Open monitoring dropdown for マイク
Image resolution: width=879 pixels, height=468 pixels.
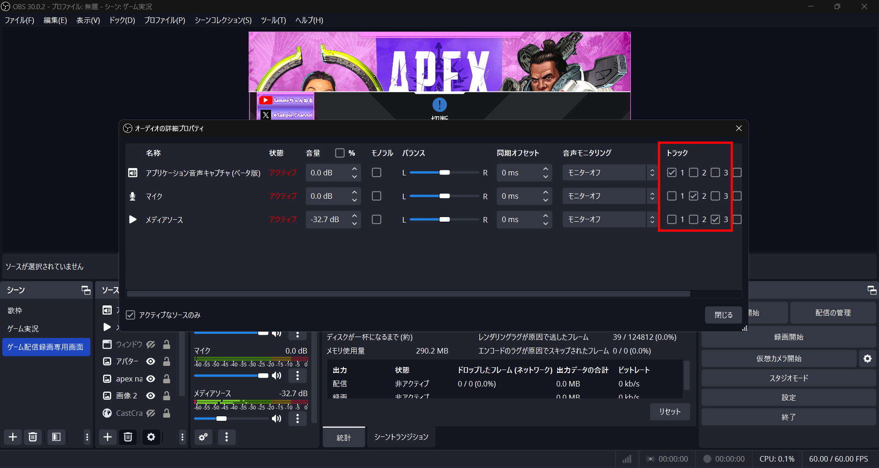[x=610, y=196]
